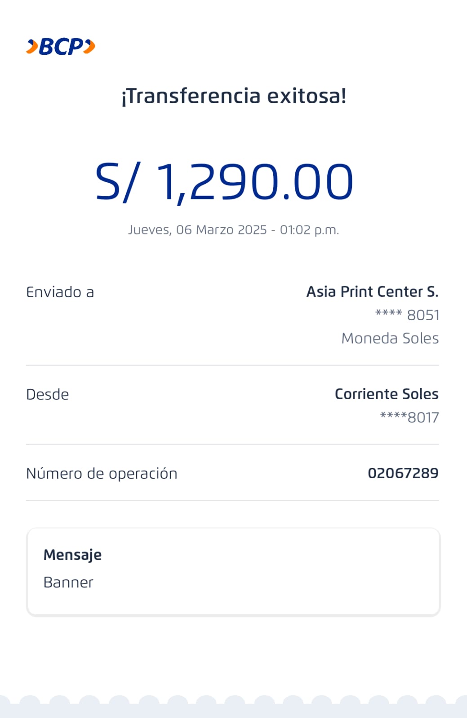Viewport: 467px width, 718px height.
Task: Click the Jueves, 06 Marzo 2025 date line
Action: pyautogui.click(x=233, y=230)
